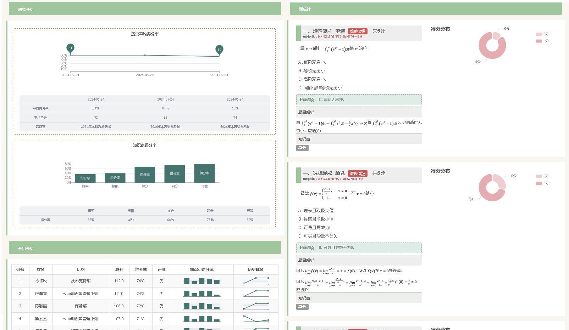Image resolution: width=569 pixels, height=330 pixels.
Task: Click the 84 average score cell
Action: 235,118
